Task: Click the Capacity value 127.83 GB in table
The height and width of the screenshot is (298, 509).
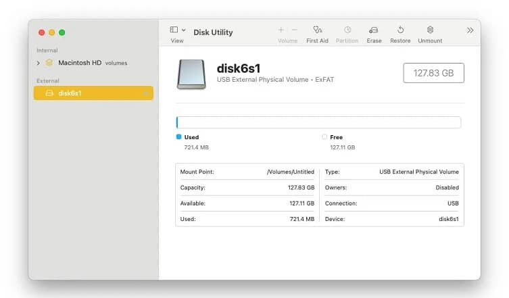Action: click(301, 188)
